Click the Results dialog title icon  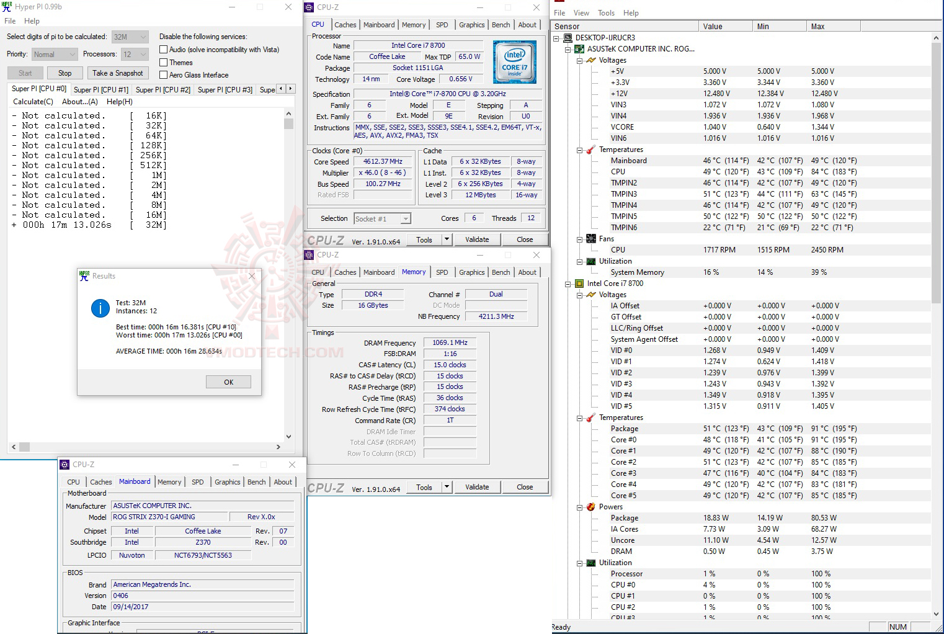tap(84, 276)
